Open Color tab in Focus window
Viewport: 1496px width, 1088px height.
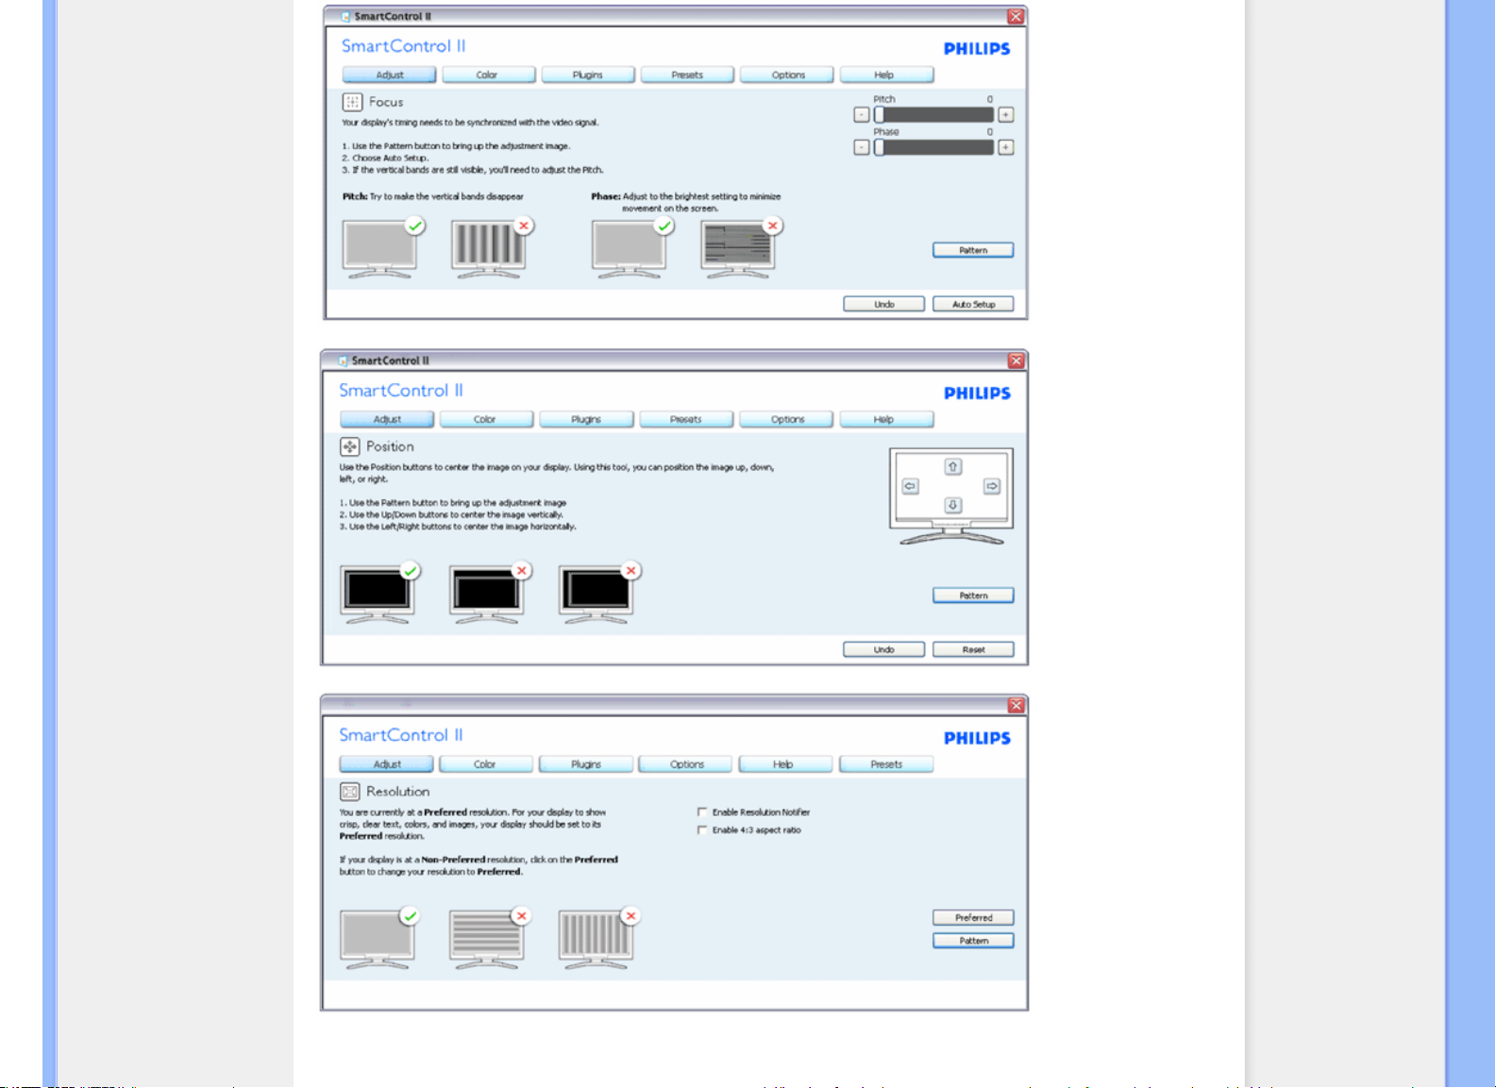coord(488,75)
